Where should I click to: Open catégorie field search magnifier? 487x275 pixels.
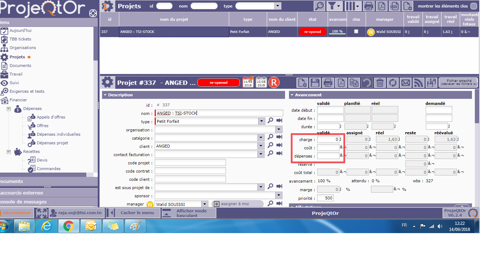tap(271, 137)
